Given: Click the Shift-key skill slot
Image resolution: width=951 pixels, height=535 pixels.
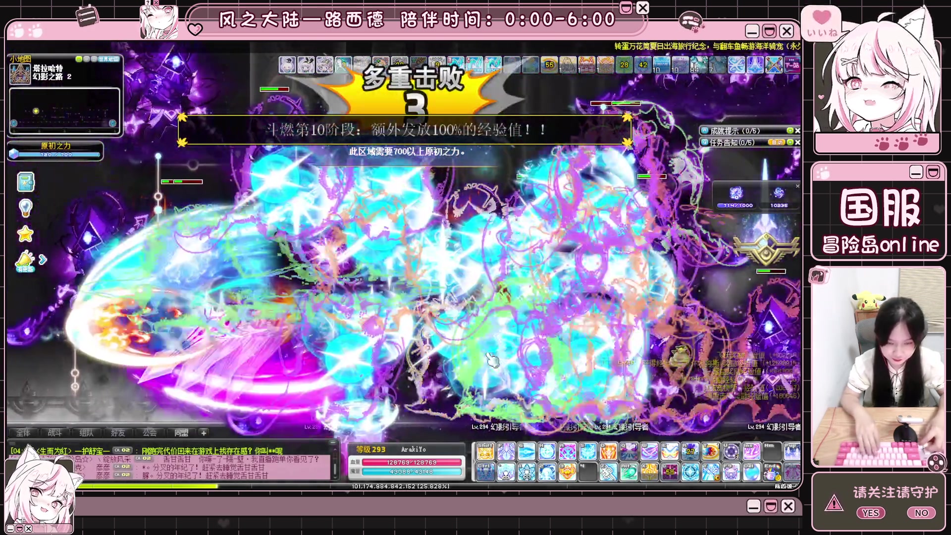Looking at the screenshot, I should pos(485,451).
